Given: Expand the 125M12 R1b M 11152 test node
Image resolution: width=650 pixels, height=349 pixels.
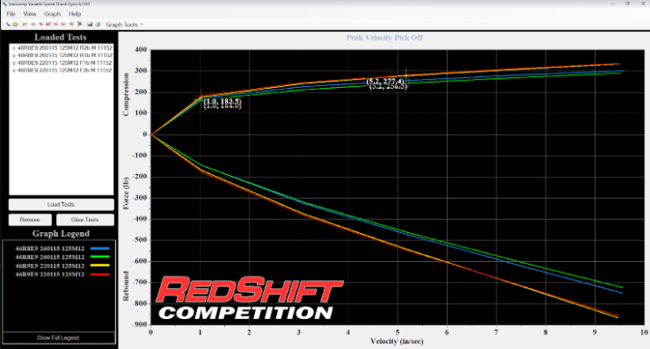Looking at the screenshot, I should [14, 55].
